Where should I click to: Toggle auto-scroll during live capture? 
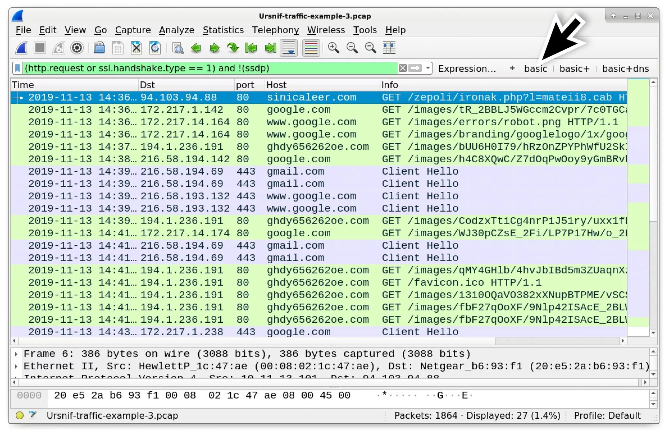[289, 48]
